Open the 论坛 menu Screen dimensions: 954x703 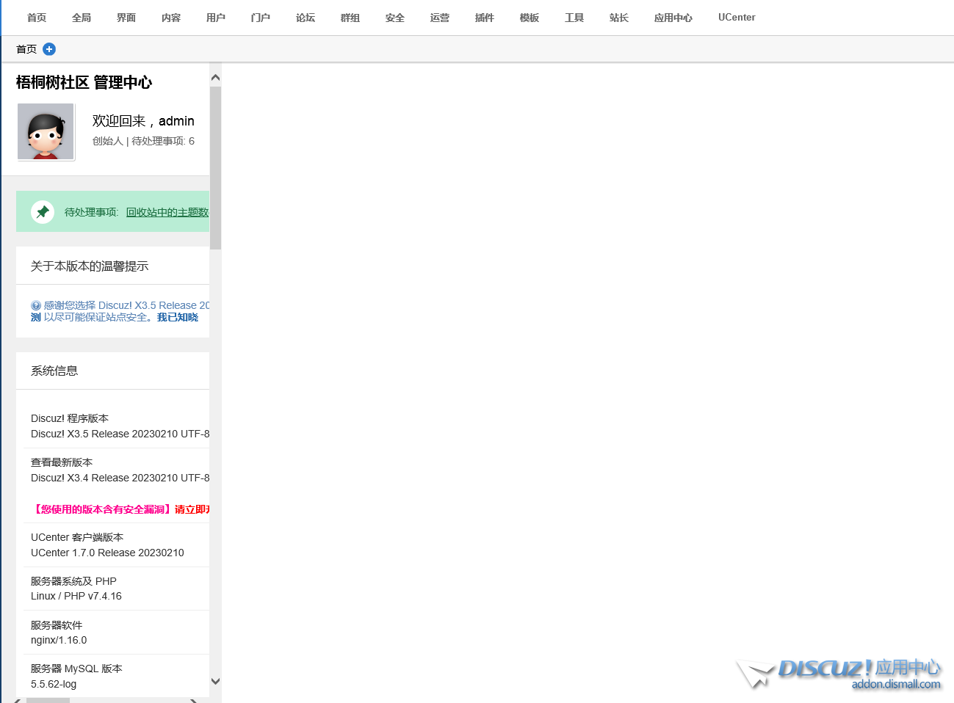[x=306, y=18]
